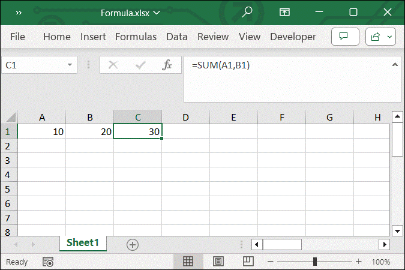
Task: Click the 100% zoom level
Action: pyautogui.click(x=380, y=262)
